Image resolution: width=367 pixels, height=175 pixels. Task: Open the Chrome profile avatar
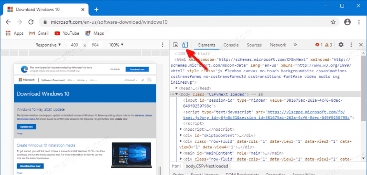(347, 22)
